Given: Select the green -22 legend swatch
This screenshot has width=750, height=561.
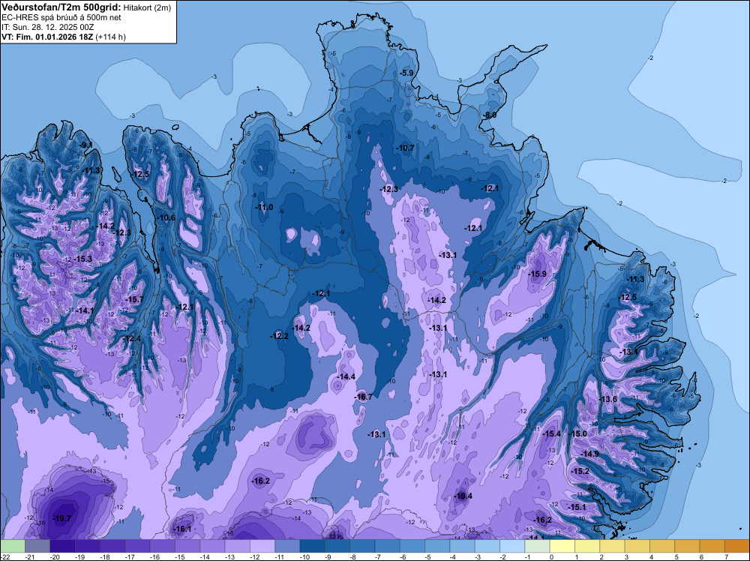Looking at the screenshot, I should [13, 546].
